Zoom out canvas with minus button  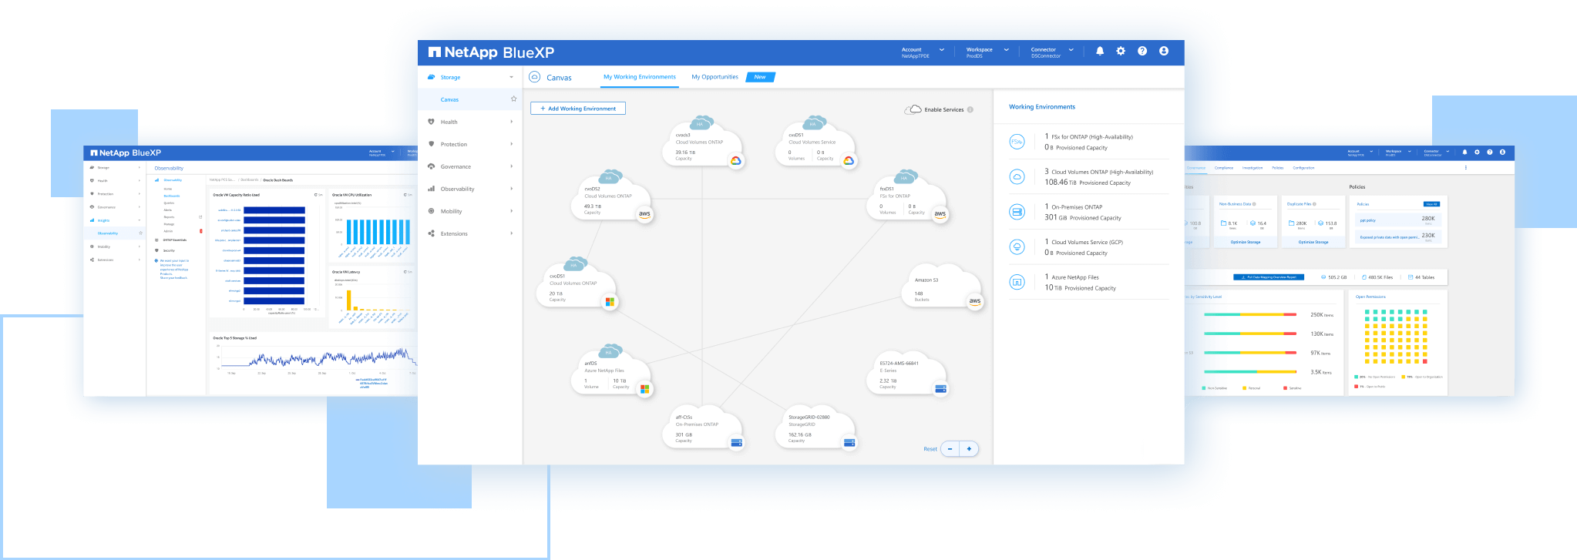tap(950, 448)
